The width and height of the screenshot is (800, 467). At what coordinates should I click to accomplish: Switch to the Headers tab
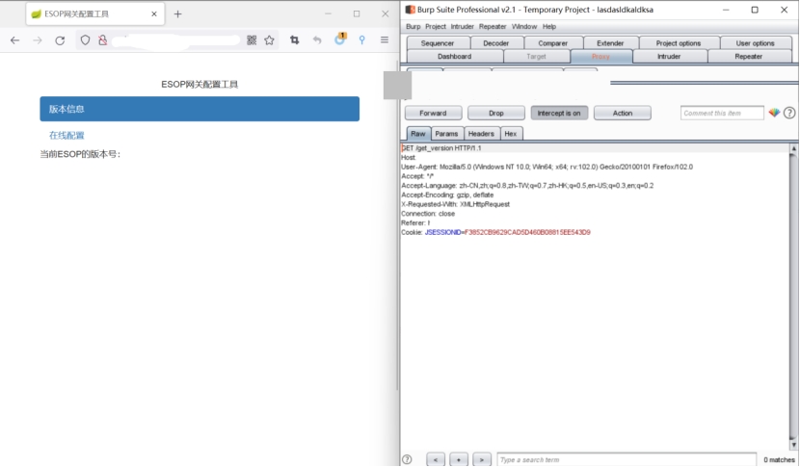[x=481, y=134]
